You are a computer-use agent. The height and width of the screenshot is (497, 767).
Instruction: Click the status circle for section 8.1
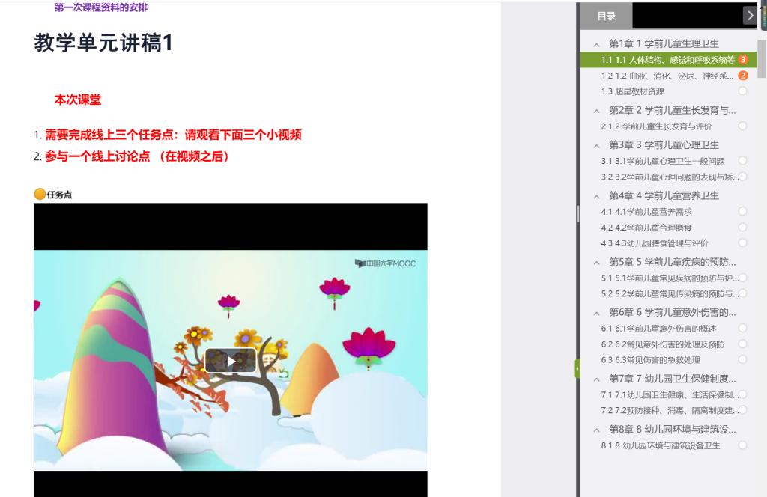click(742, 445)
